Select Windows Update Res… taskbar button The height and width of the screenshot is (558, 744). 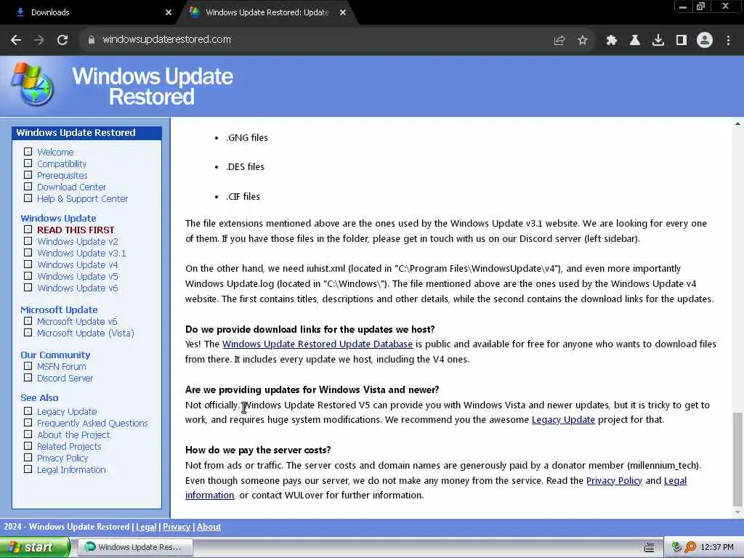[x=135, y=548]
